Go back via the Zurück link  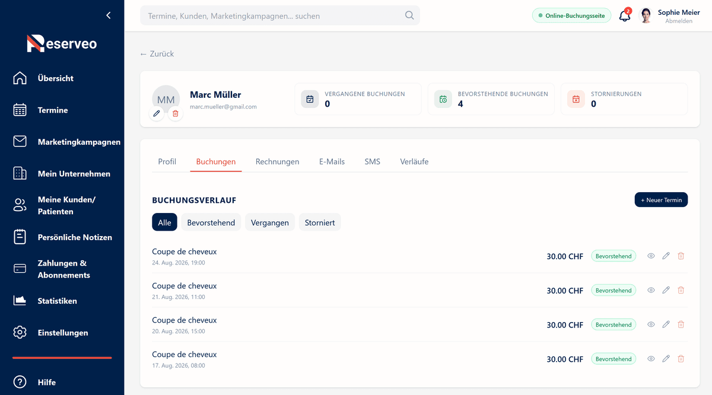pos(157,53)
